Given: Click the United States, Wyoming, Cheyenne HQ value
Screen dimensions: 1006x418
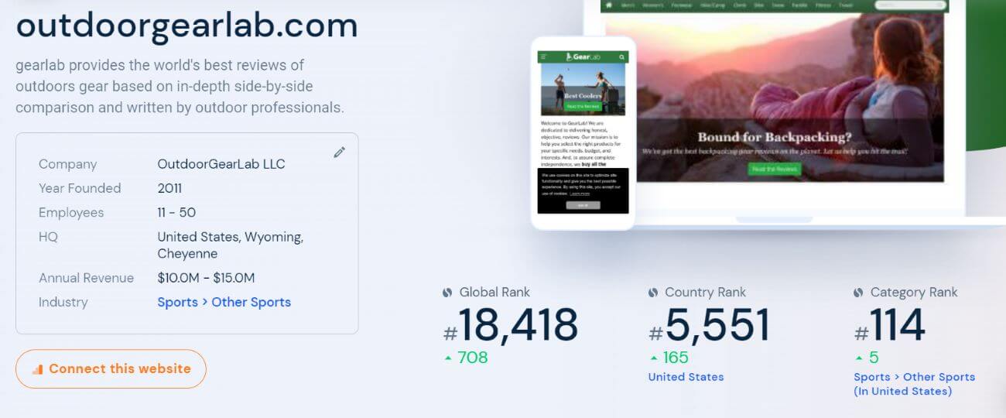Looking at the screenshot, I should pyautogui.click(x=231, y=245).
